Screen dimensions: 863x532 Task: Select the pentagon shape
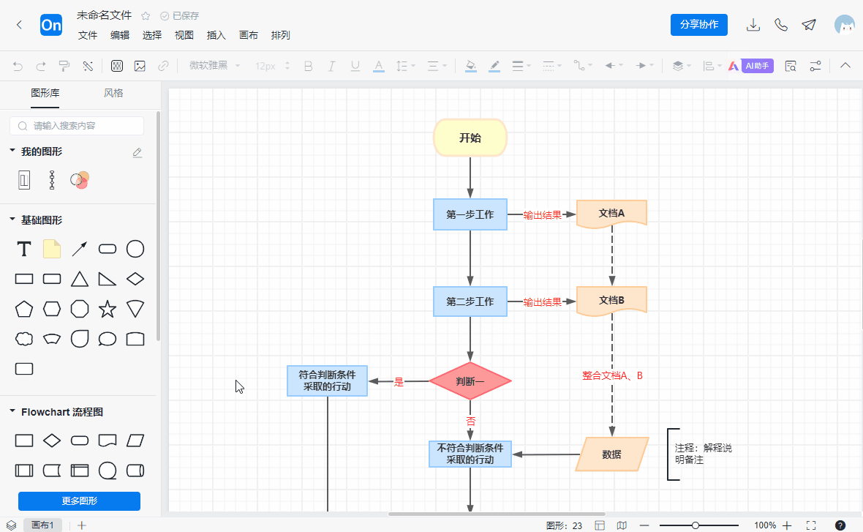click(23, 309)
